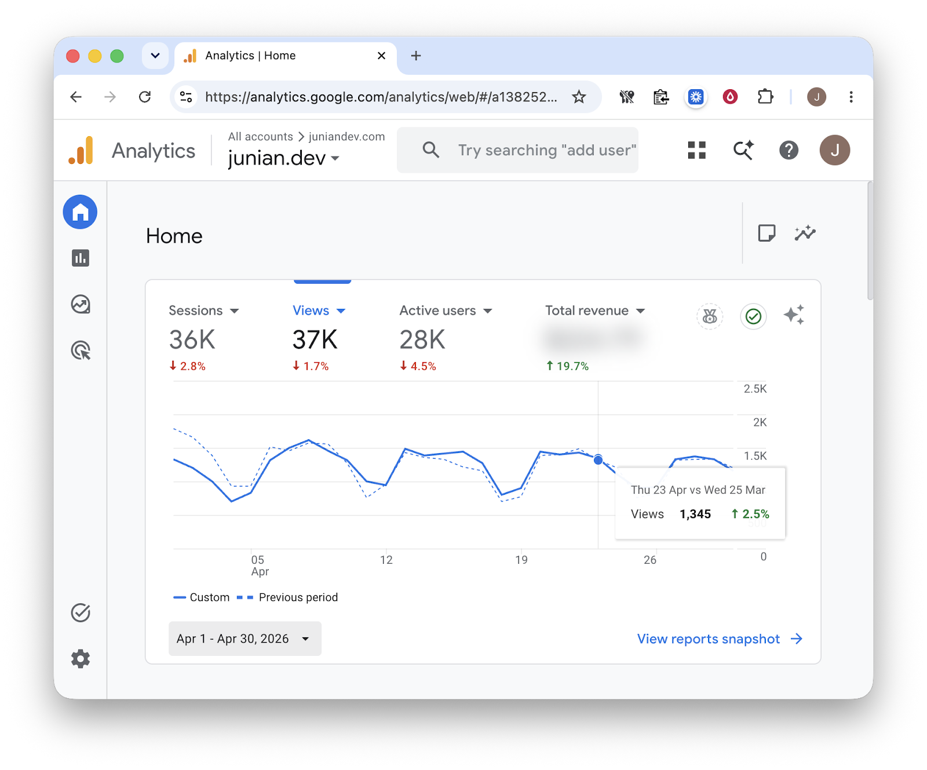The height and width of the screenshot is (770, 927).
Task: Click All accounts breadcrumb
Action: [261, 137]
